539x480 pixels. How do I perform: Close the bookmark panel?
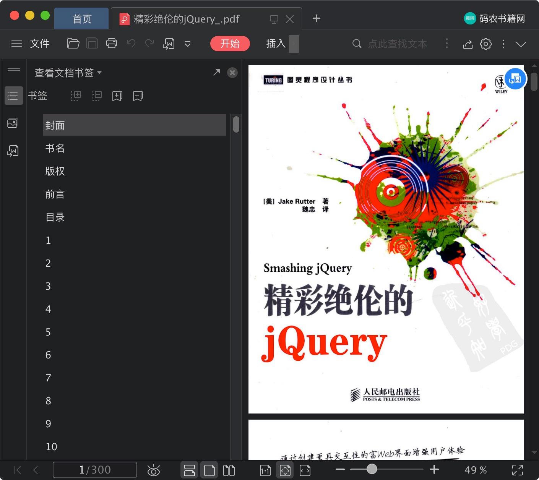coord(232,73)
